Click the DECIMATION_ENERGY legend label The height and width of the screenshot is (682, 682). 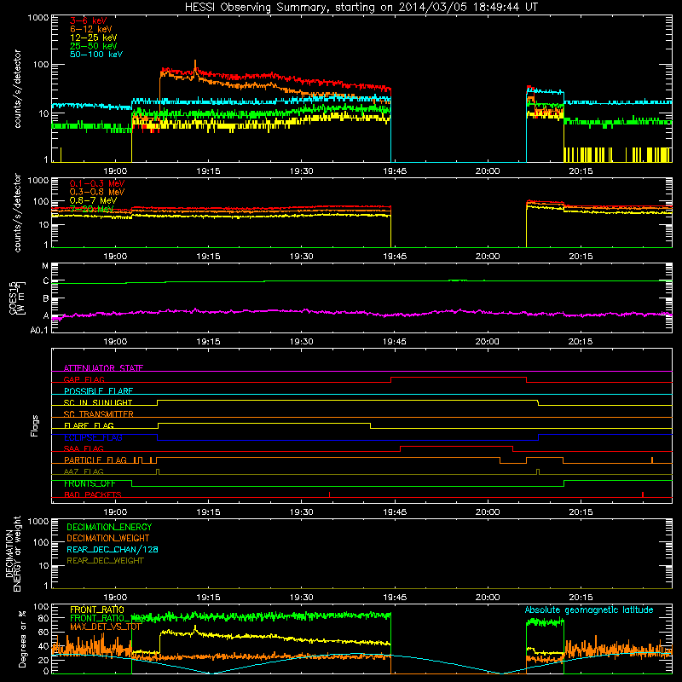[109, 527]
